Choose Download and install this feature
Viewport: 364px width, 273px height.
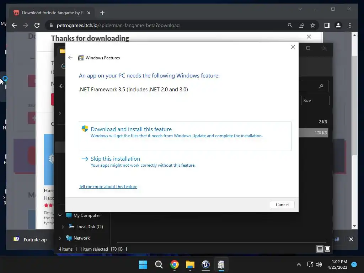click(185, 136)
